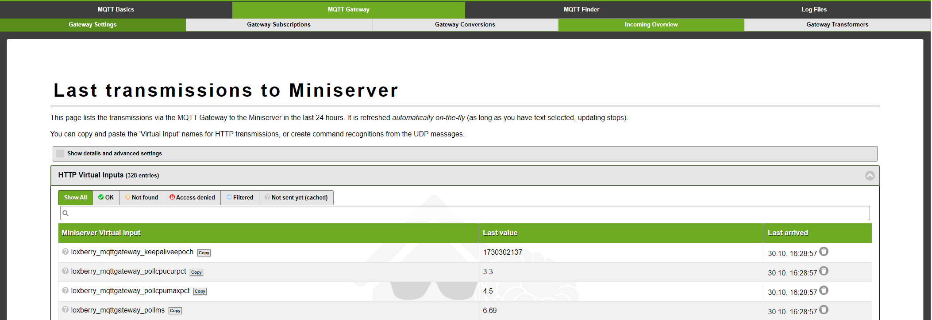
Task: Show only Filtered inputs
Action: pos(240,198)
